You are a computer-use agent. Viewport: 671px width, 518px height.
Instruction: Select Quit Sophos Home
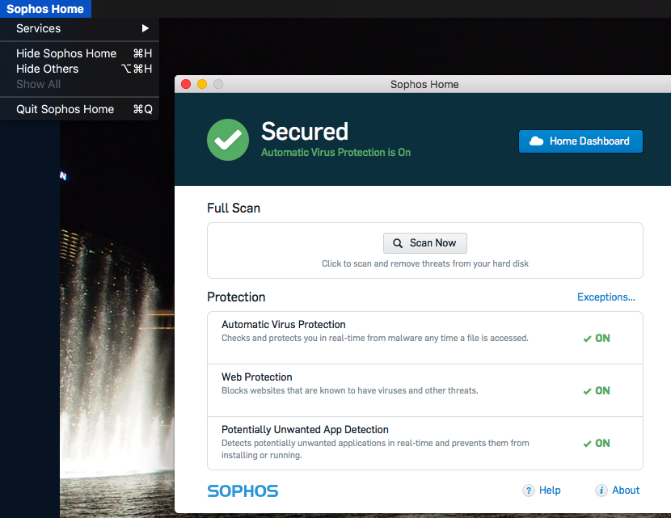[79, 109]
